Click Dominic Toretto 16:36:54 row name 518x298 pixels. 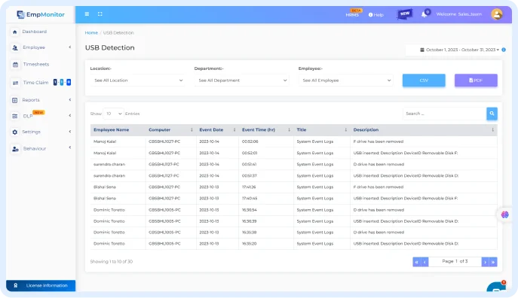tap(109, 210)
